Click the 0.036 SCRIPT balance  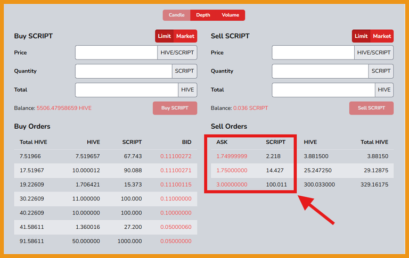point(250,108)
